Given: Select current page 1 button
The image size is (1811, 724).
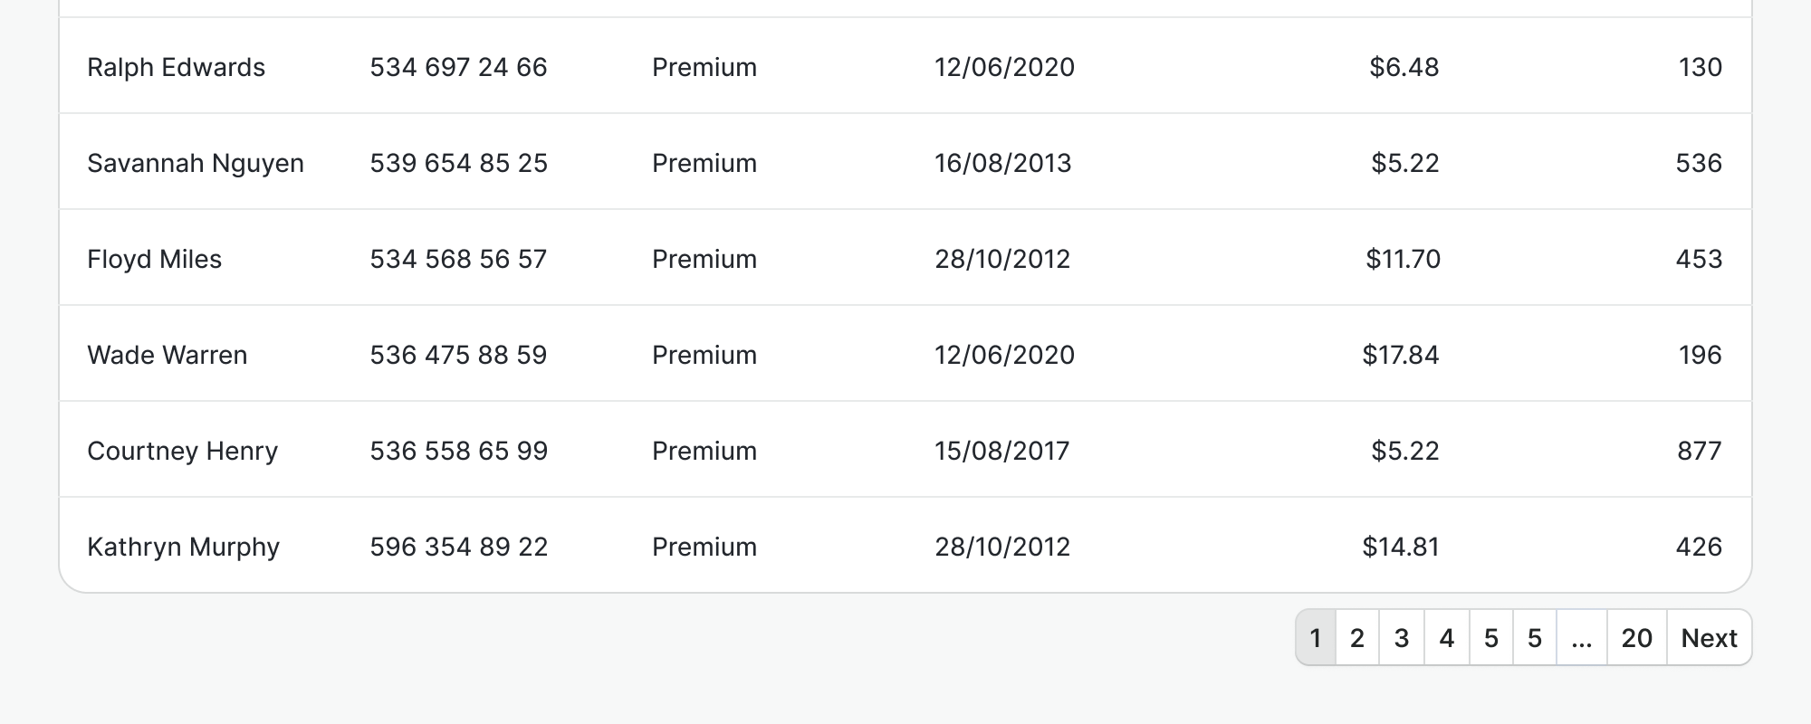Looking at the screenshot, I should click(1316, 638).
